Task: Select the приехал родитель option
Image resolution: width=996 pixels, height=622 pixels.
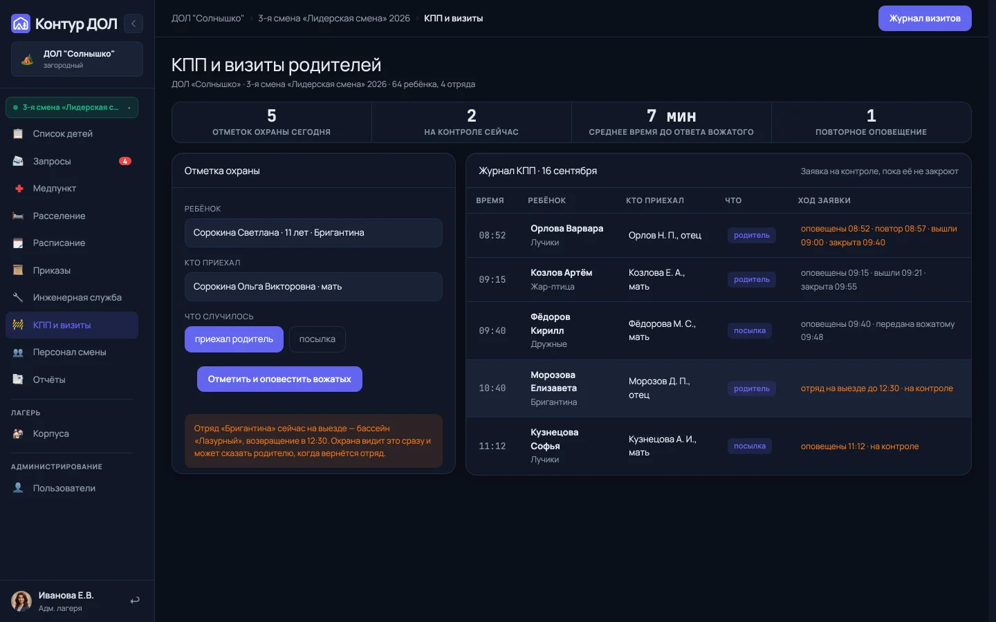Action: point(234,339)
